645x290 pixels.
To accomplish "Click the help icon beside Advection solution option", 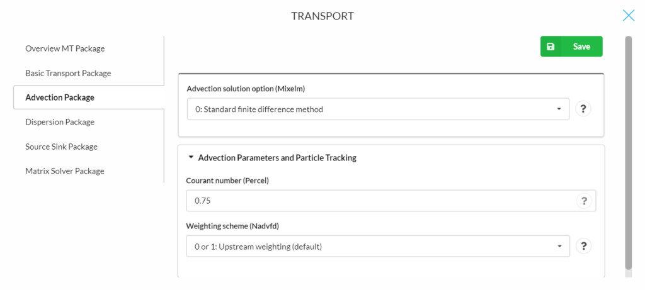I will [583, 109].
